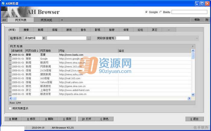Click the AH浏览器 title bar globe icon
The width and height of the screenshot is (211, 131).
[3, 4]
